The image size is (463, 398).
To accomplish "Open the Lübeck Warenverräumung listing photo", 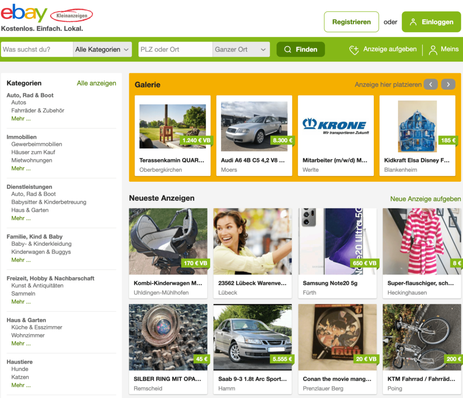I will (x=252, y=241).
